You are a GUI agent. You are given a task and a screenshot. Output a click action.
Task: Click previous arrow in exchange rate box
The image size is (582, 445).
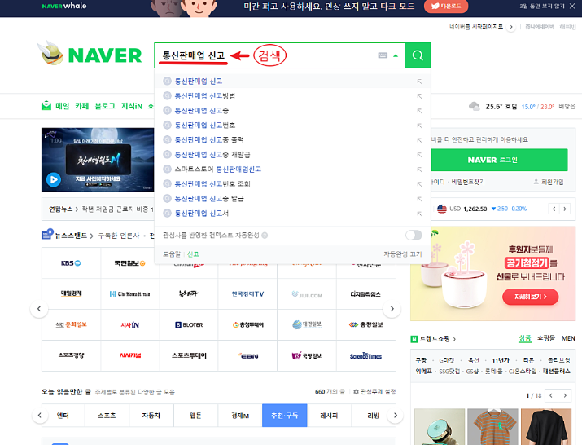click(x=554, y=209)
